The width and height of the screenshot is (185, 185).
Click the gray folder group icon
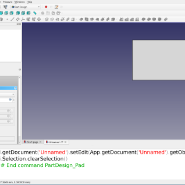[x=48, y=13]
